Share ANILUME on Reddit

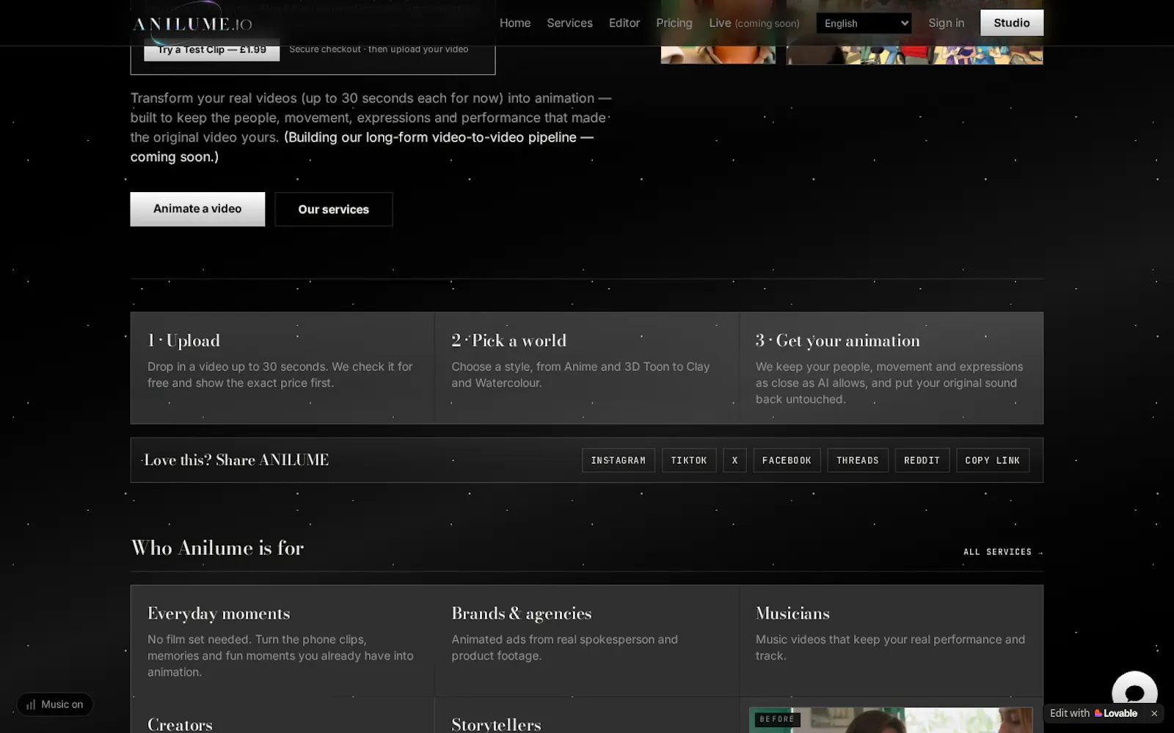point(922,460)
